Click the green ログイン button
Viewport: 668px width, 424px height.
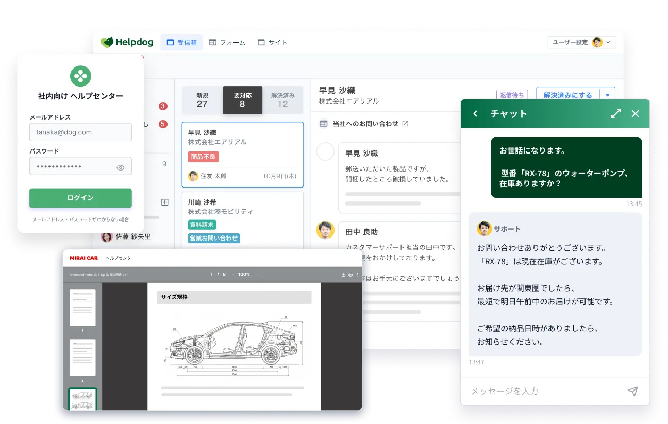tap(80, 198)
